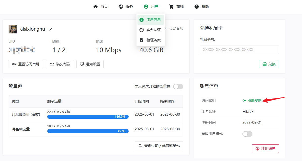Click the shopping cart icon for 商城
Screen dimensions: 302x161
coord(171,7)
